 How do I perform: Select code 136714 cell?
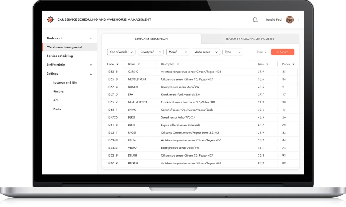pos(112,87)
